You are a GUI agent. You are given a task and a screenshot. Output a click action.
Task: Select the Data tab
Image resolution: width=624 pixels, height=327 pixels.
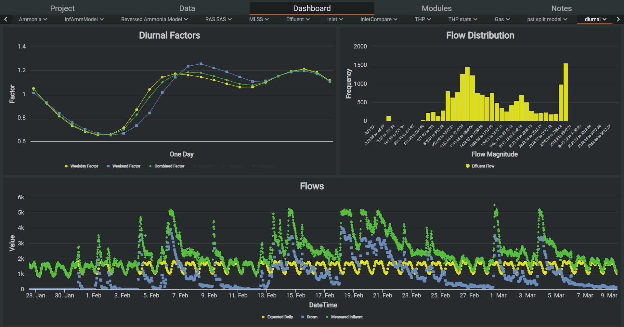[x=187, y=8]
